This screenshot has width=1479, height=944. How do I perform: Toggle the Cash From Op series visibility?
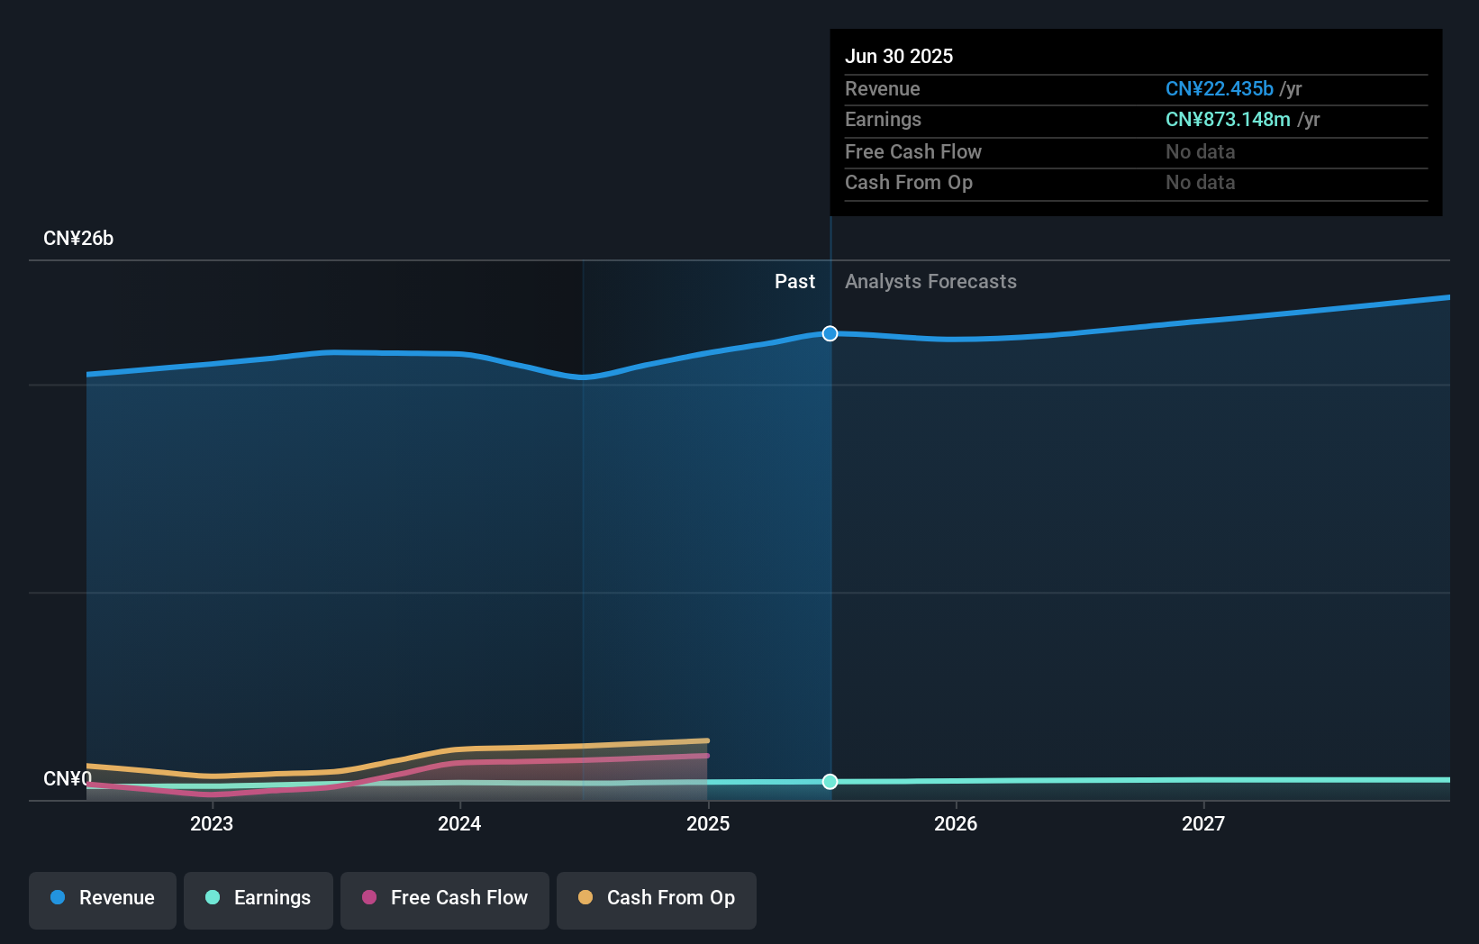pos(656,900)
